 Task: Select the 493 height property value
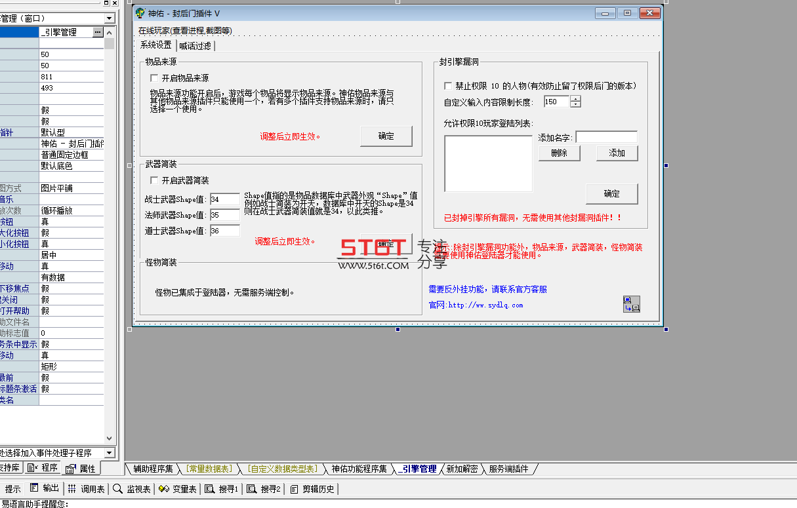coord(72,88)
